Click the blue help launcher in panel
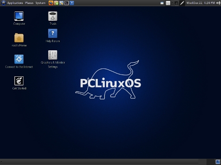Image resolution: width=221 pixels, height=165 pixels. click(72, 3)
